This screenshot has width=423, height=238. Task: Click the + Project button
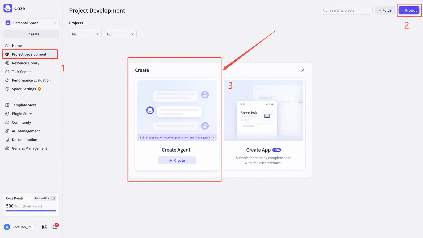(409, 10)
